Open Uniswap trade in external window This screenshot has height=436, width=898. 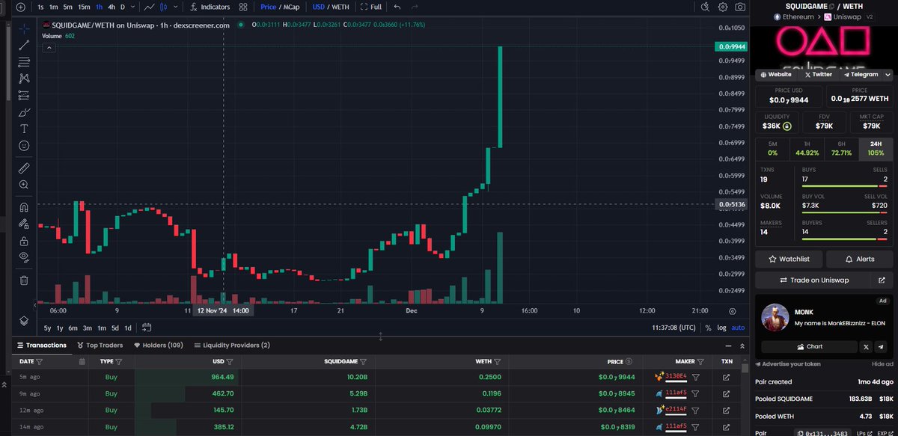882,280
